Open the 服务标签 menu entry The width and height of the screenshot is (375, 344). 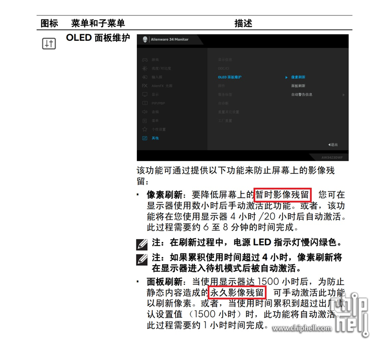[x=225, y=95]
